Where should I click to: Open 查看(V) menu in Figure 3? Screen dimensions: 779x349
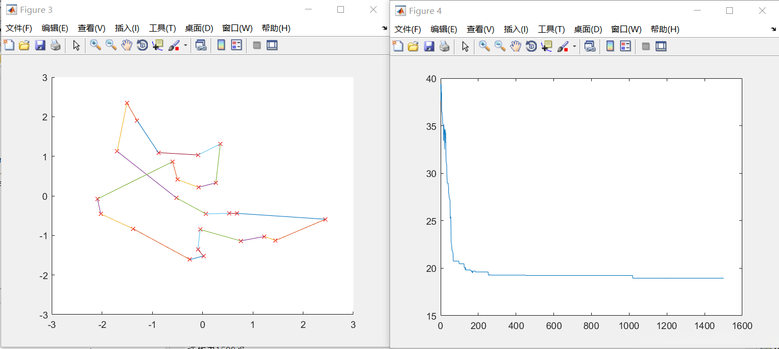(92, 28)
